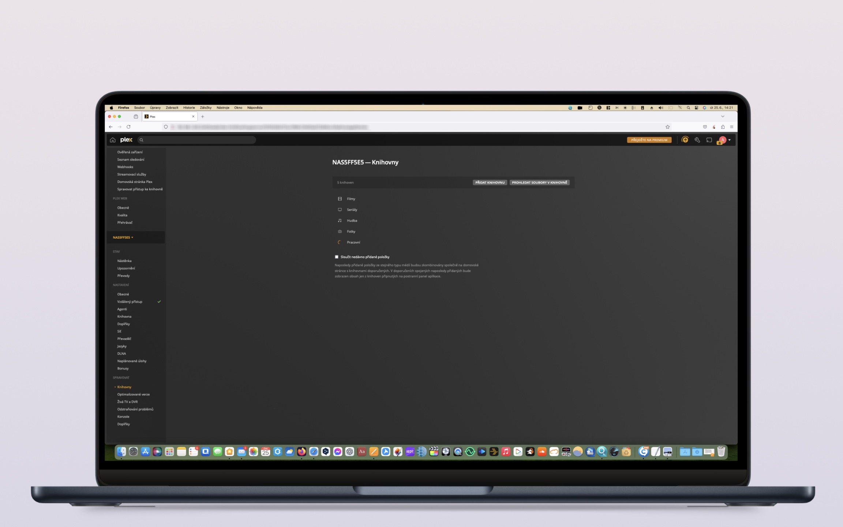Click the PŘIDAT KNIHOVNU button
This screenshot has width=843, height=527.
[x=490, y=183]
